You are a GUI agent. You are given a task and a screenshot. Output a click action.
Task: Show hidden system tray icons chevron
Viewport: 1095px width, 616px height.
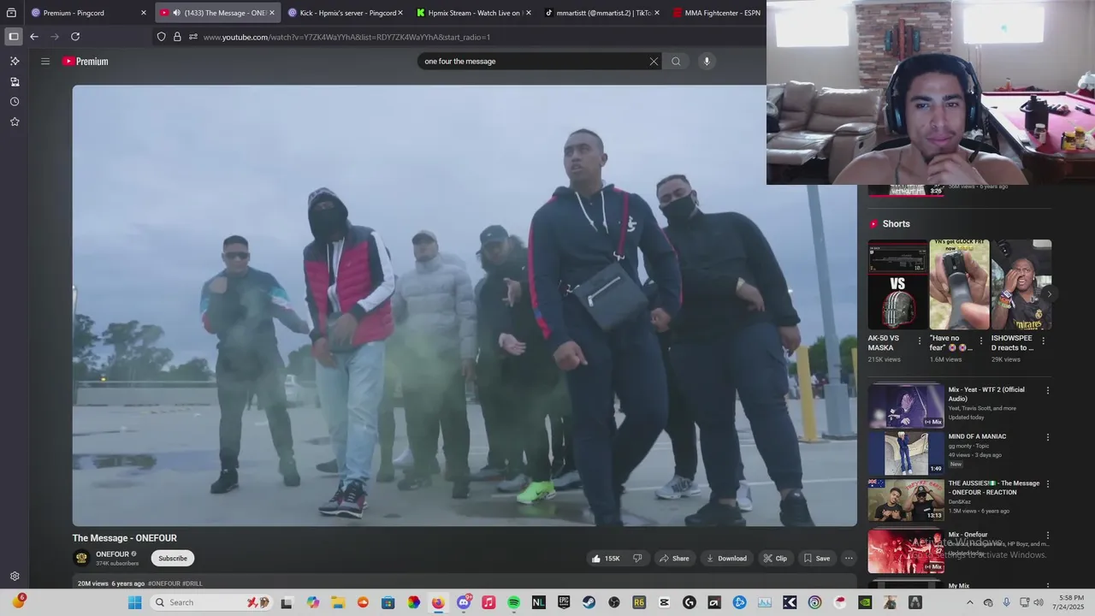969,602
